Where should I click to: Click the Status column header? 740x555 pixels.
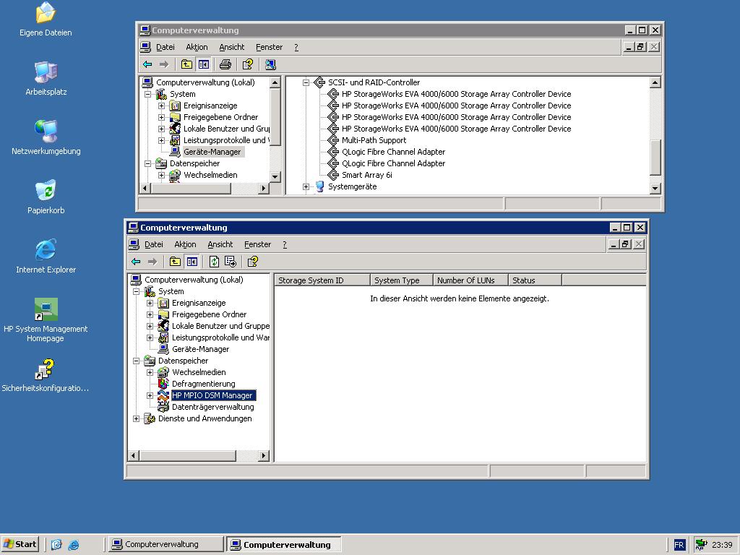coord(535,280)
